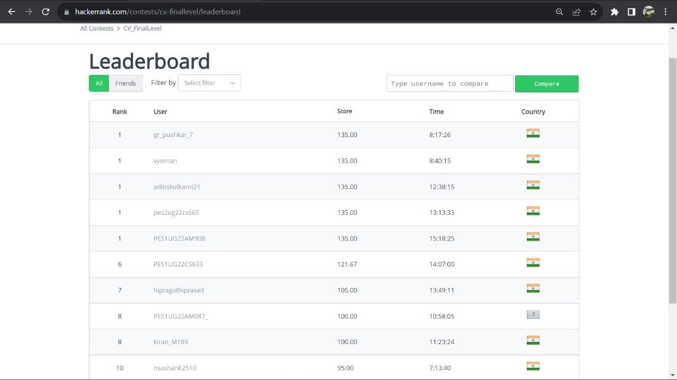This screenshot has height=380, width=677.
Task: Expand the Select filter dropdown
Action: pyautogui.click(x=209, y=83)
